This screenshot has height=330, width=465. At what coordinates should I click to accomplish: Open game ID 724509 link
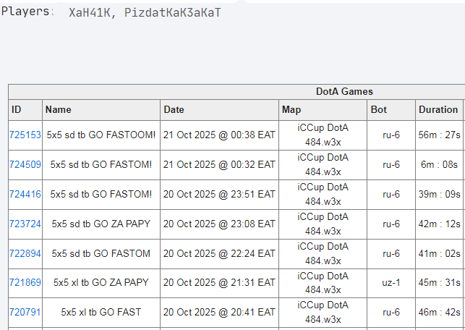tap(25, 164)
